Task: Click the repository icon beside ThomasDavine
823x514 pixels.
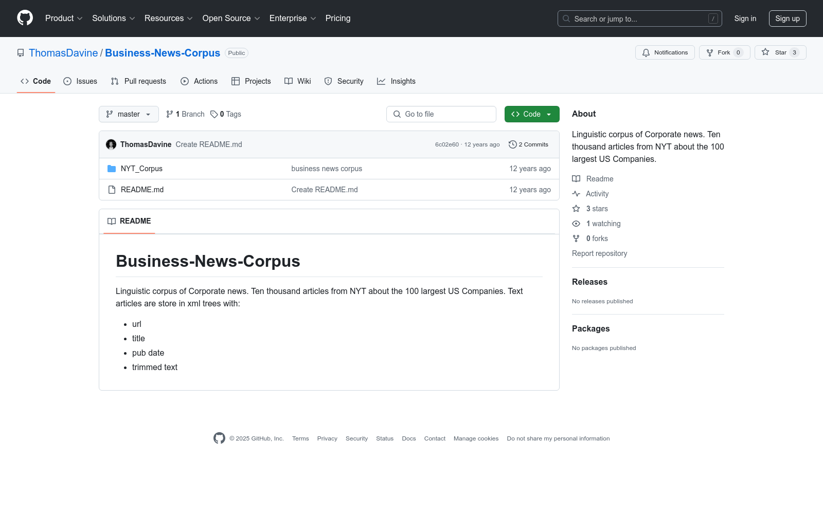Action: click(21, 53)
